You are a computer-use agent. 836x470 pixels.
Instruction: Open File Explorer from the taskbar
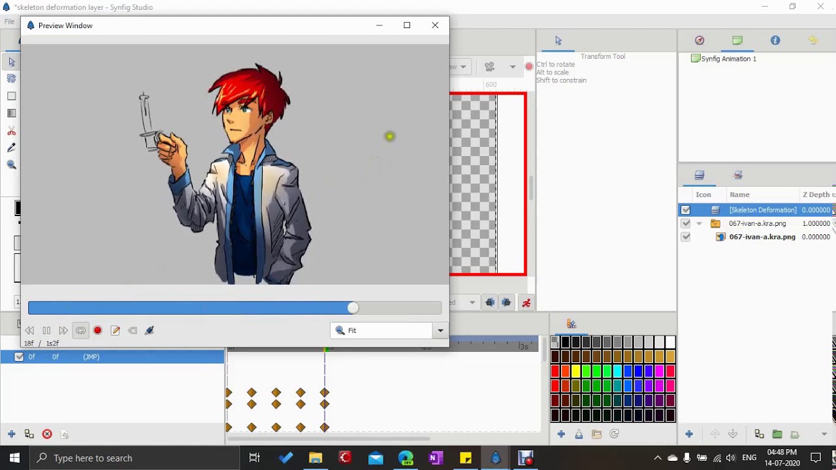pos(315,458)
